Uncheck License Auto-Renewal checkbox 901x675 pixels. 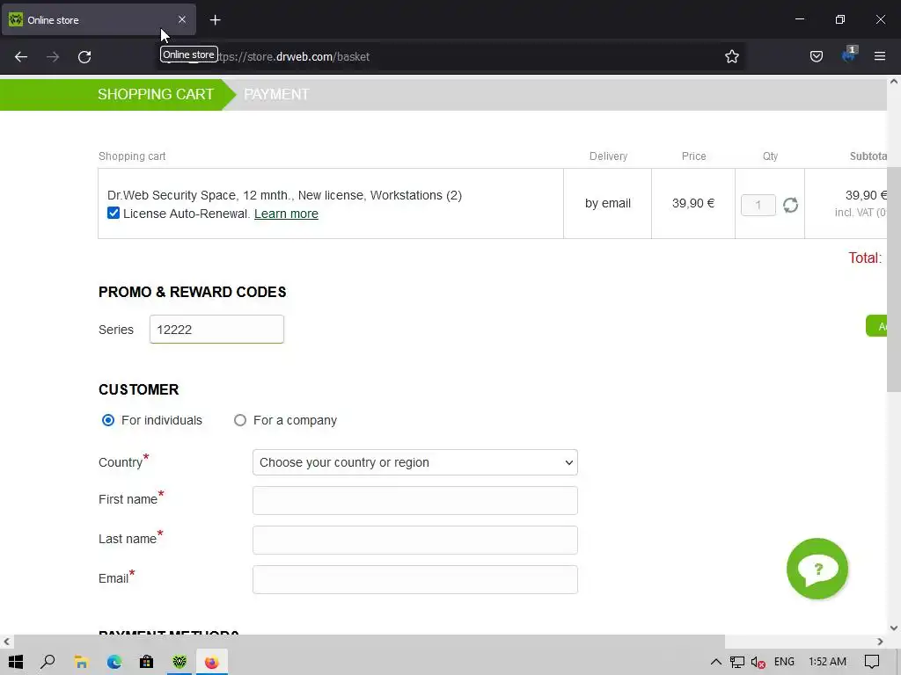pyautogui.click(x=114, y=213)
